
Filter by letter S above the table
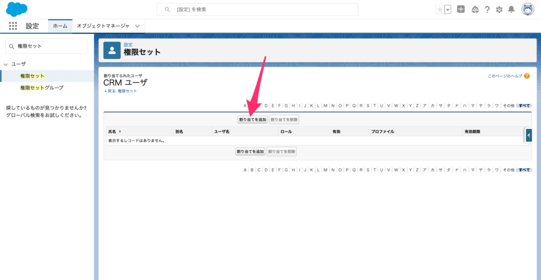coord(368,106)
